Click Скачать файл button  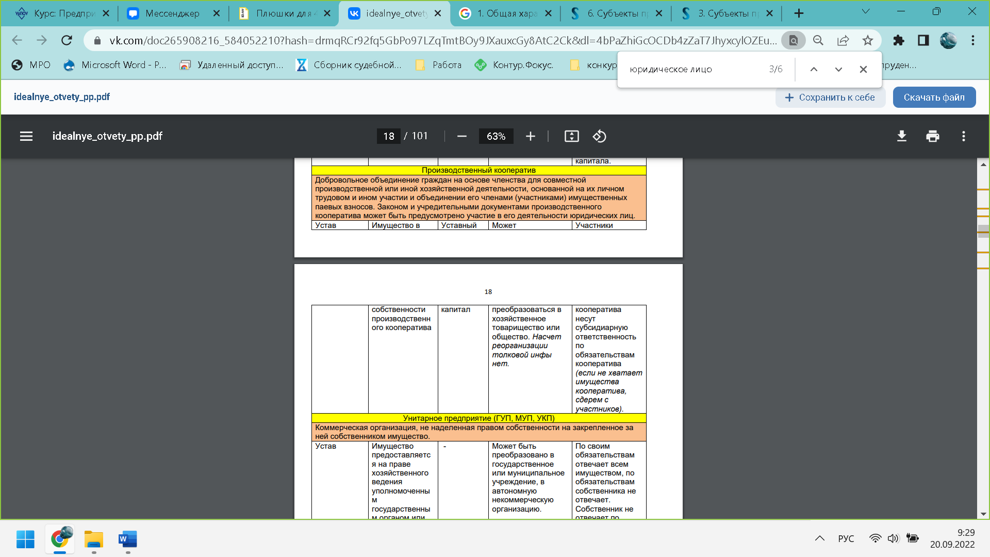tap(934, 97)
